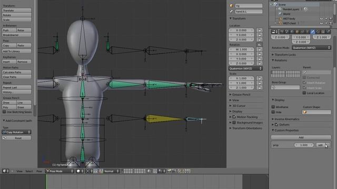Viewport: 337px width, 189px height.
Task: Click Add To Library button
Action: 16,51
